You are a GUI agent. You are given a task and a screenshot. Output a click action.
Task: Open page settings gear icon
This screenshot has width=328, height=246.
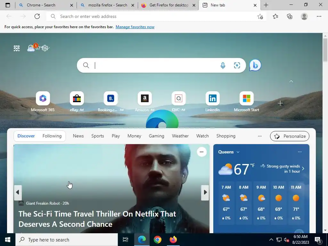[x=45, y=48]
